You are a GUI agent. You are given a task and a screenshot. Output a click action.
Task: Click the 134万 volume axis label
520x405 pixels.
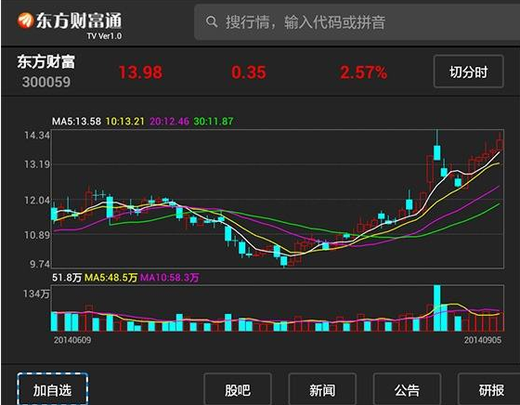[36, 294]
